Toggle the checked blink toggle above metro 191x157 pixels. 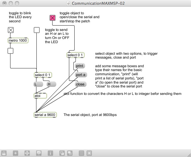click(11, 30)
